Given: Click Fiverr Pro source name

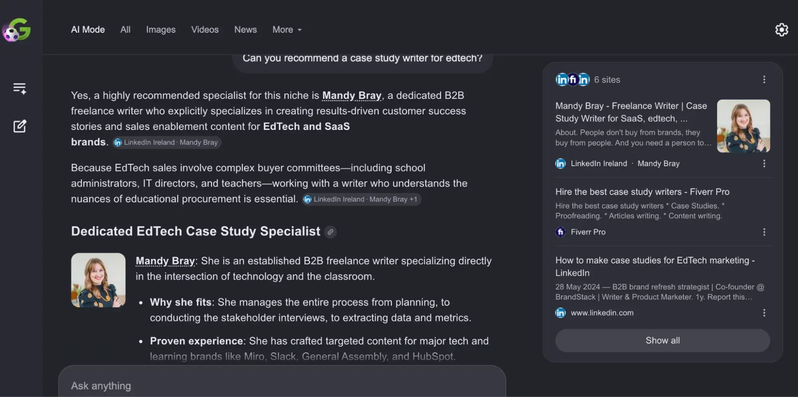Looking at the screenshot, I should [588, 232].
